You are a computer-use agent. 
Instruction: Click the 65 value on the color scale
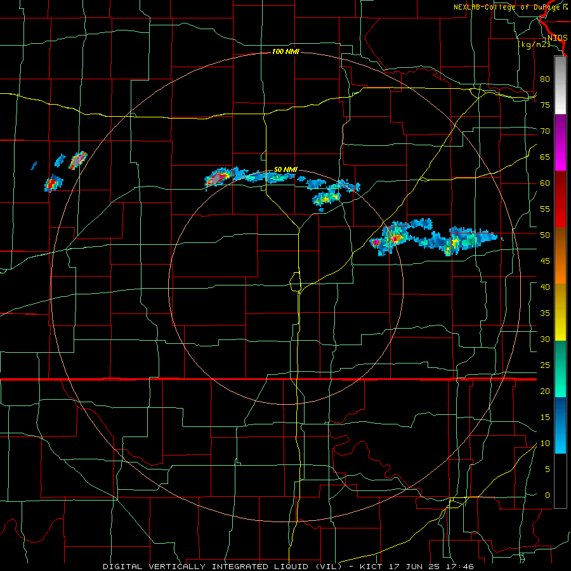click(x=545, y=157)
